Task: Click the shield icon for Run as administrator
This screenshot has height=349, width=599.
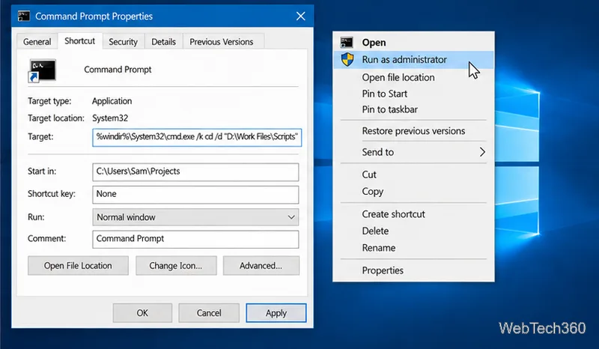Action: pyautogui.click(x=347, y=59)
